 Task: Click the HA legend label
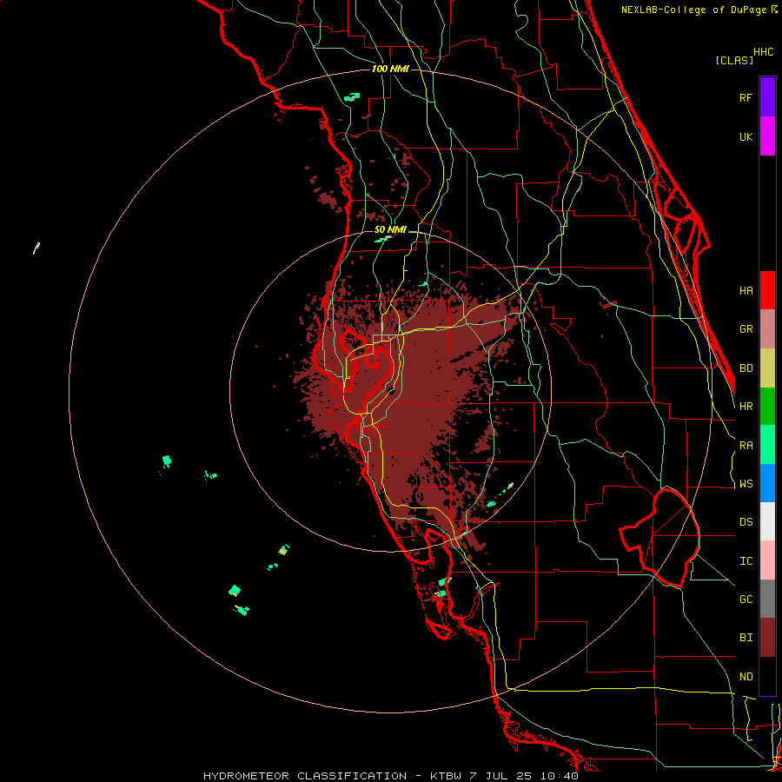pyautogui.click(x=746, y=291)
